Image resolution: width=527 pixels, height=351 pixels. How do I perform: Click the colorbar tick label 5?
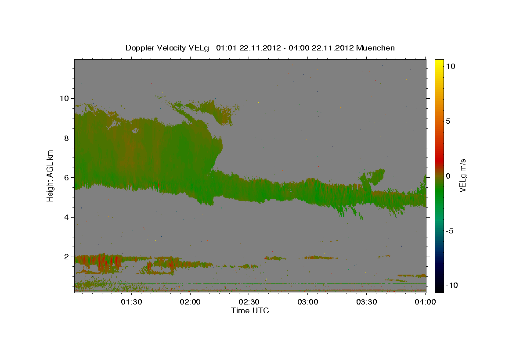pos(448,121)
